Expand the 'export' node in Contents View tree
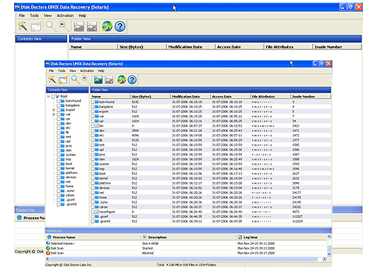377x274 pixels. pos(54,110)
